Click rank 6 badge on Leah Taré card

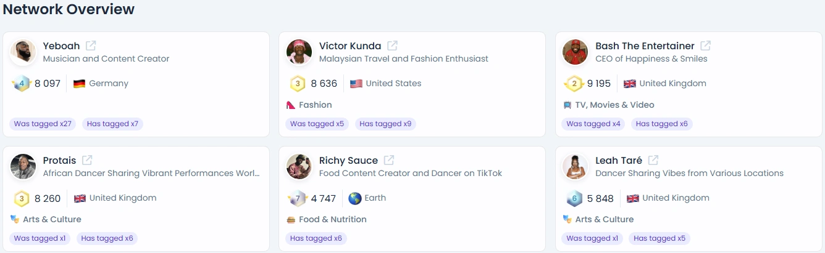tap(574, 198)
